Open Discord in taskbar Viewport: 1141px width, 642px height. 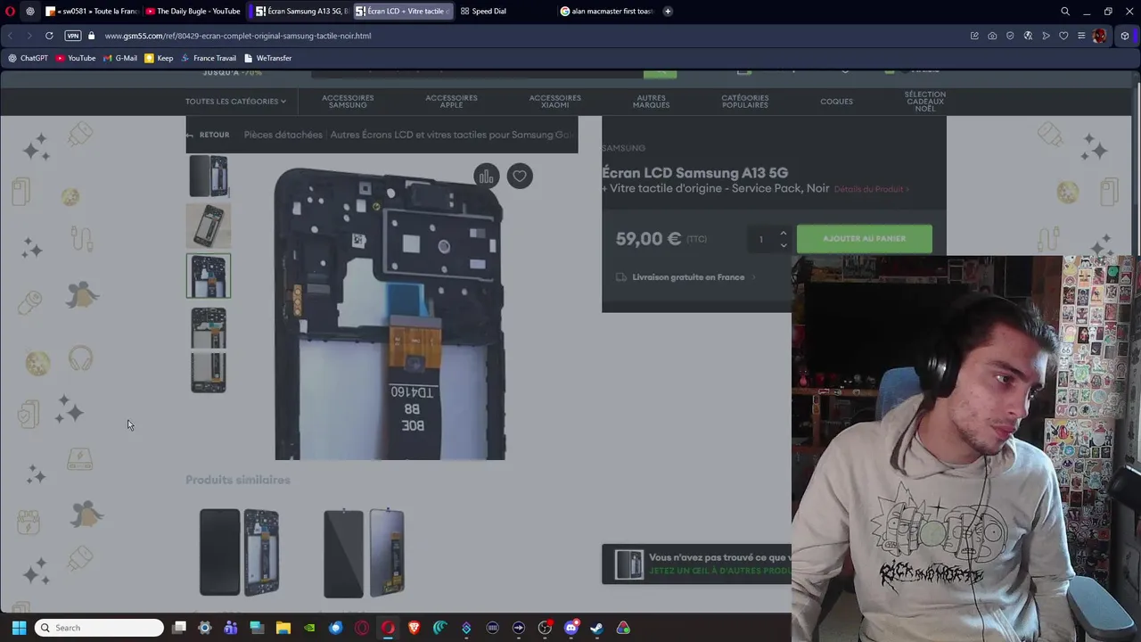[x=570, y=628]
